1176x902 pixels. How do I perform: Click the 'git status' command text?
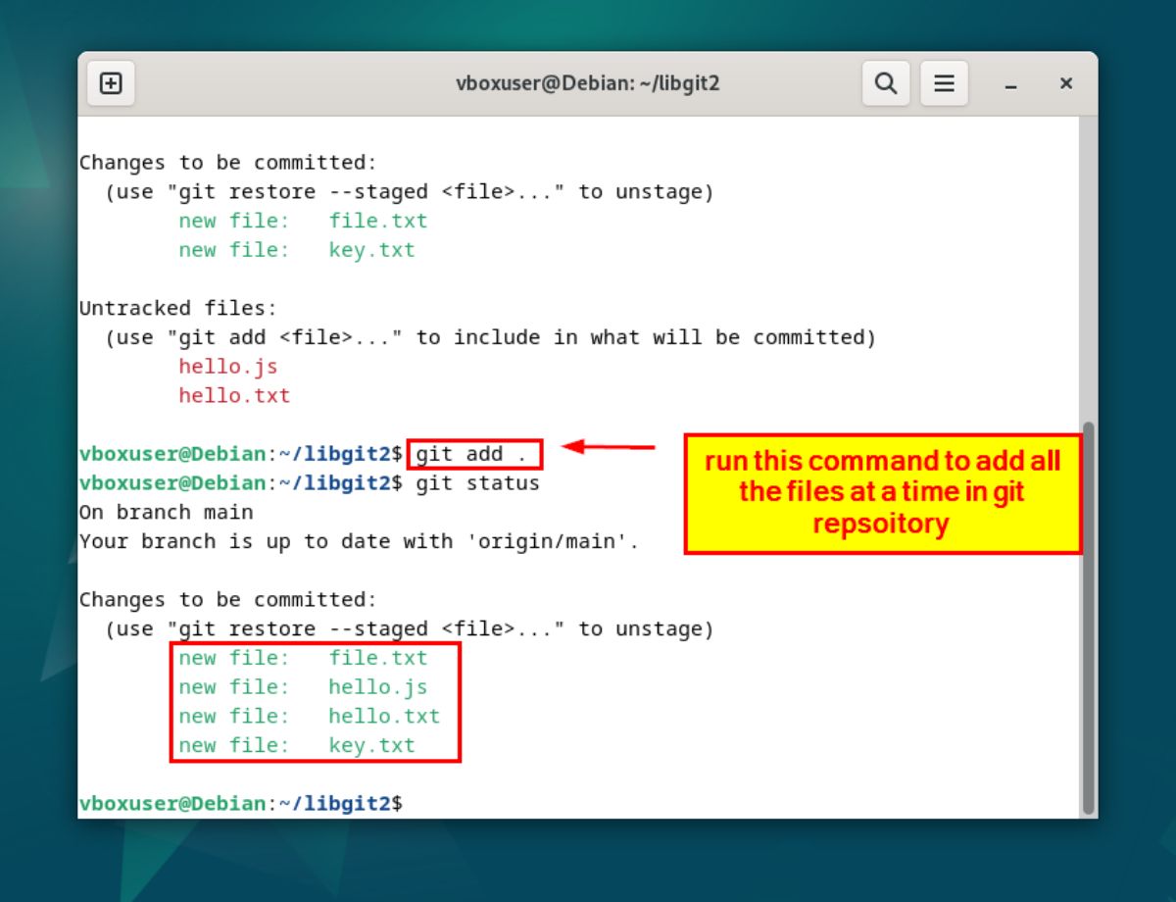tap(477, 483)
